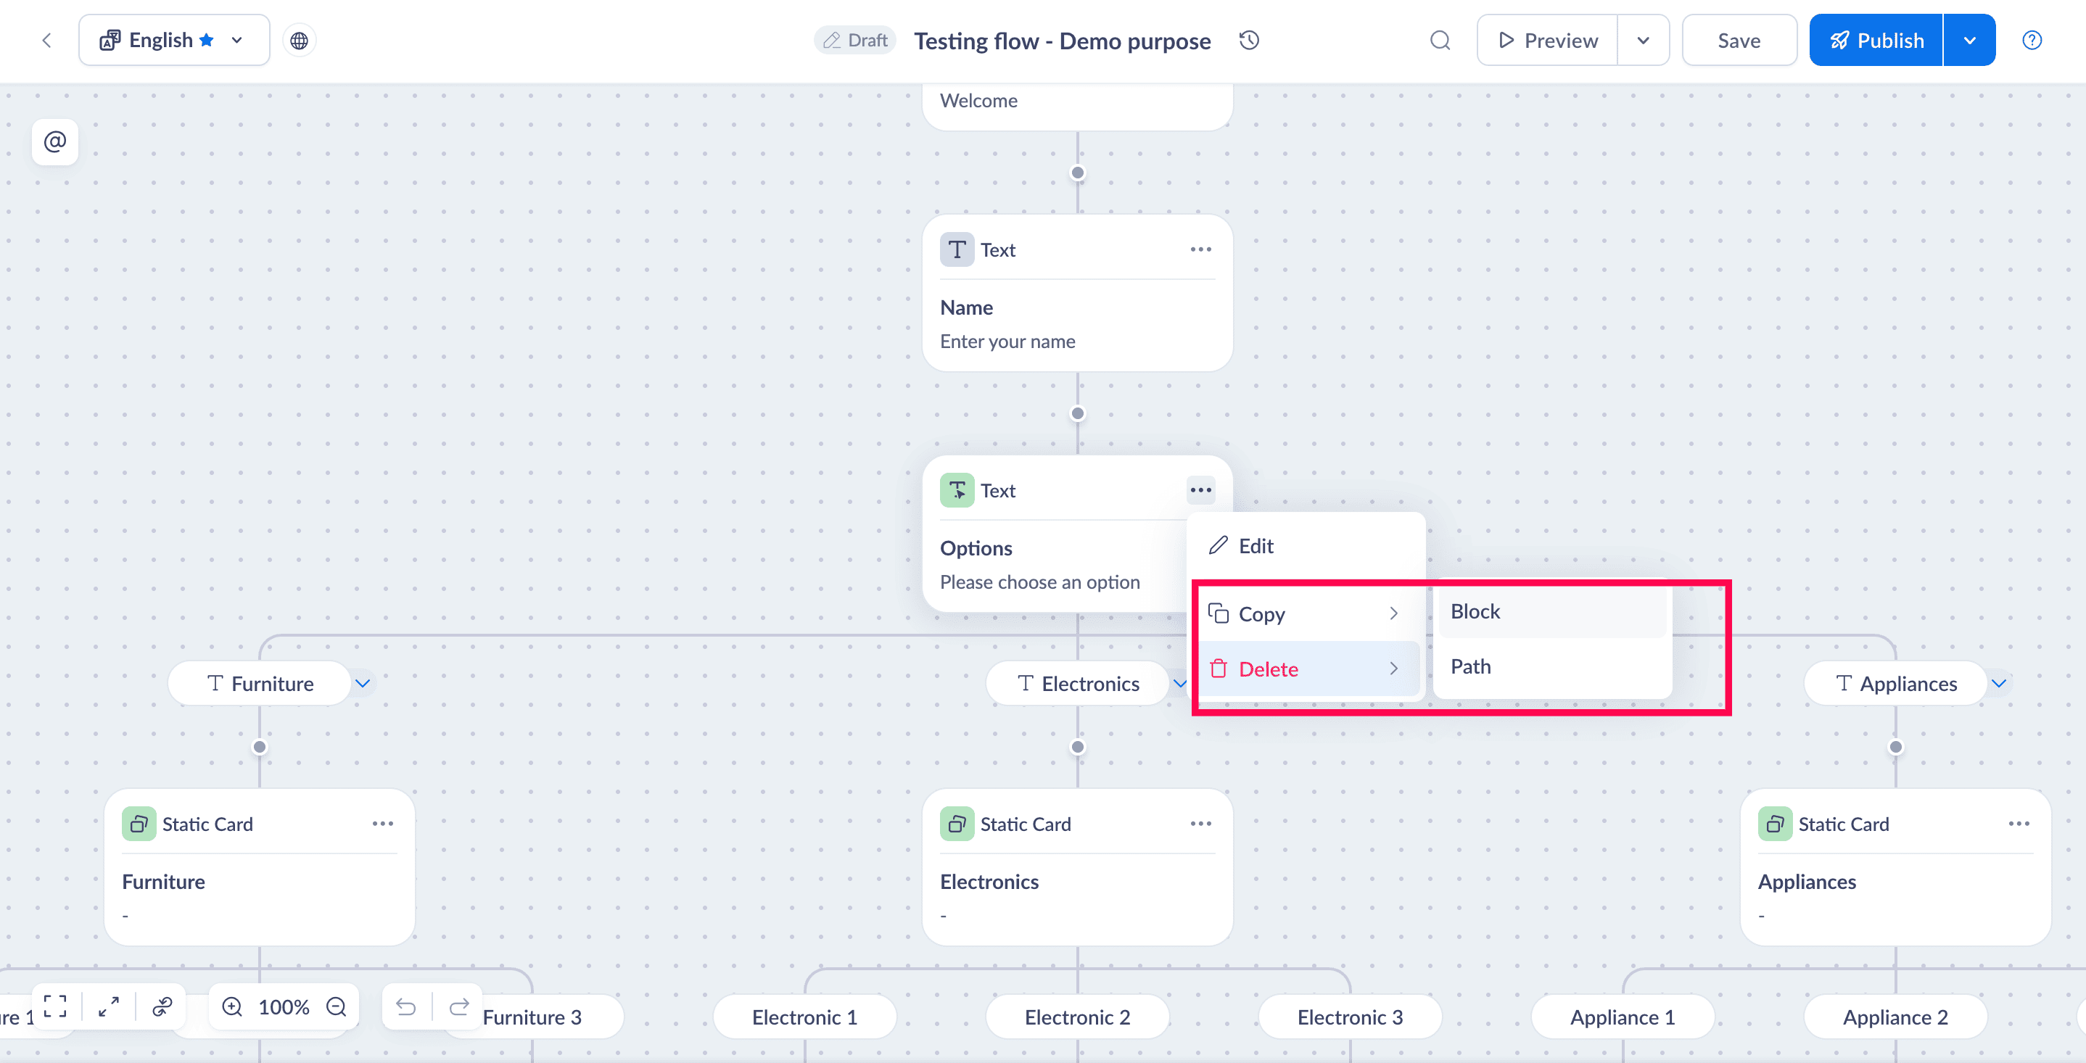2086x1063 pixels.
Task: Open the Name text block's three-dot menu
Action: point(1200,249)
